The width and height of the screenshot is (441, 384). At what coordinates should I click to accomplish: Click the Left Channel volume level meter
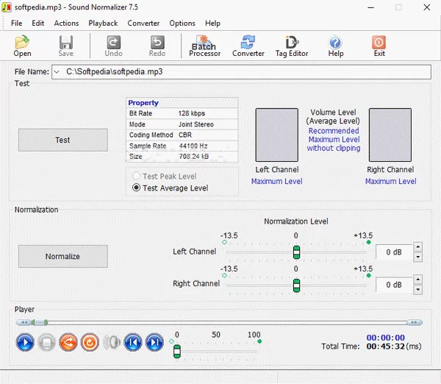pos(277,135)
